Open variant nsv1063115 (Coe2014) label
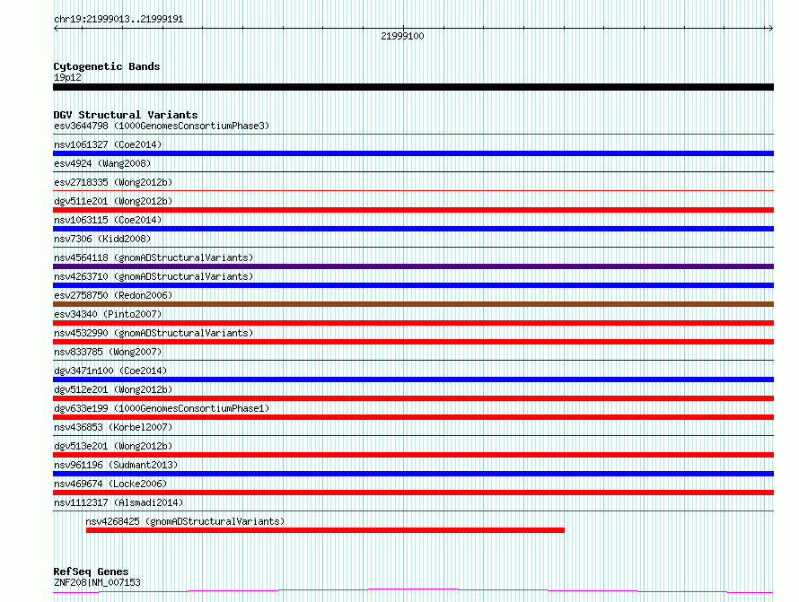 click(x=108, y=220)
